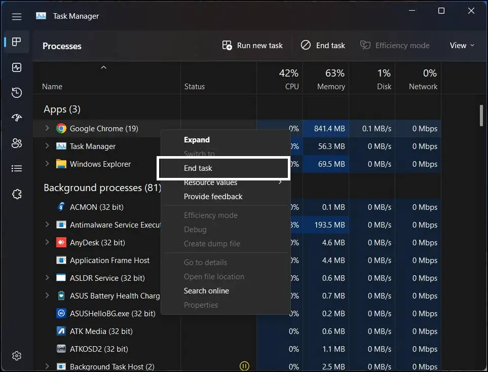Screen dimensions: 488x372
Task: Expand the Windows Explorer process row
Action: [47, 163]
